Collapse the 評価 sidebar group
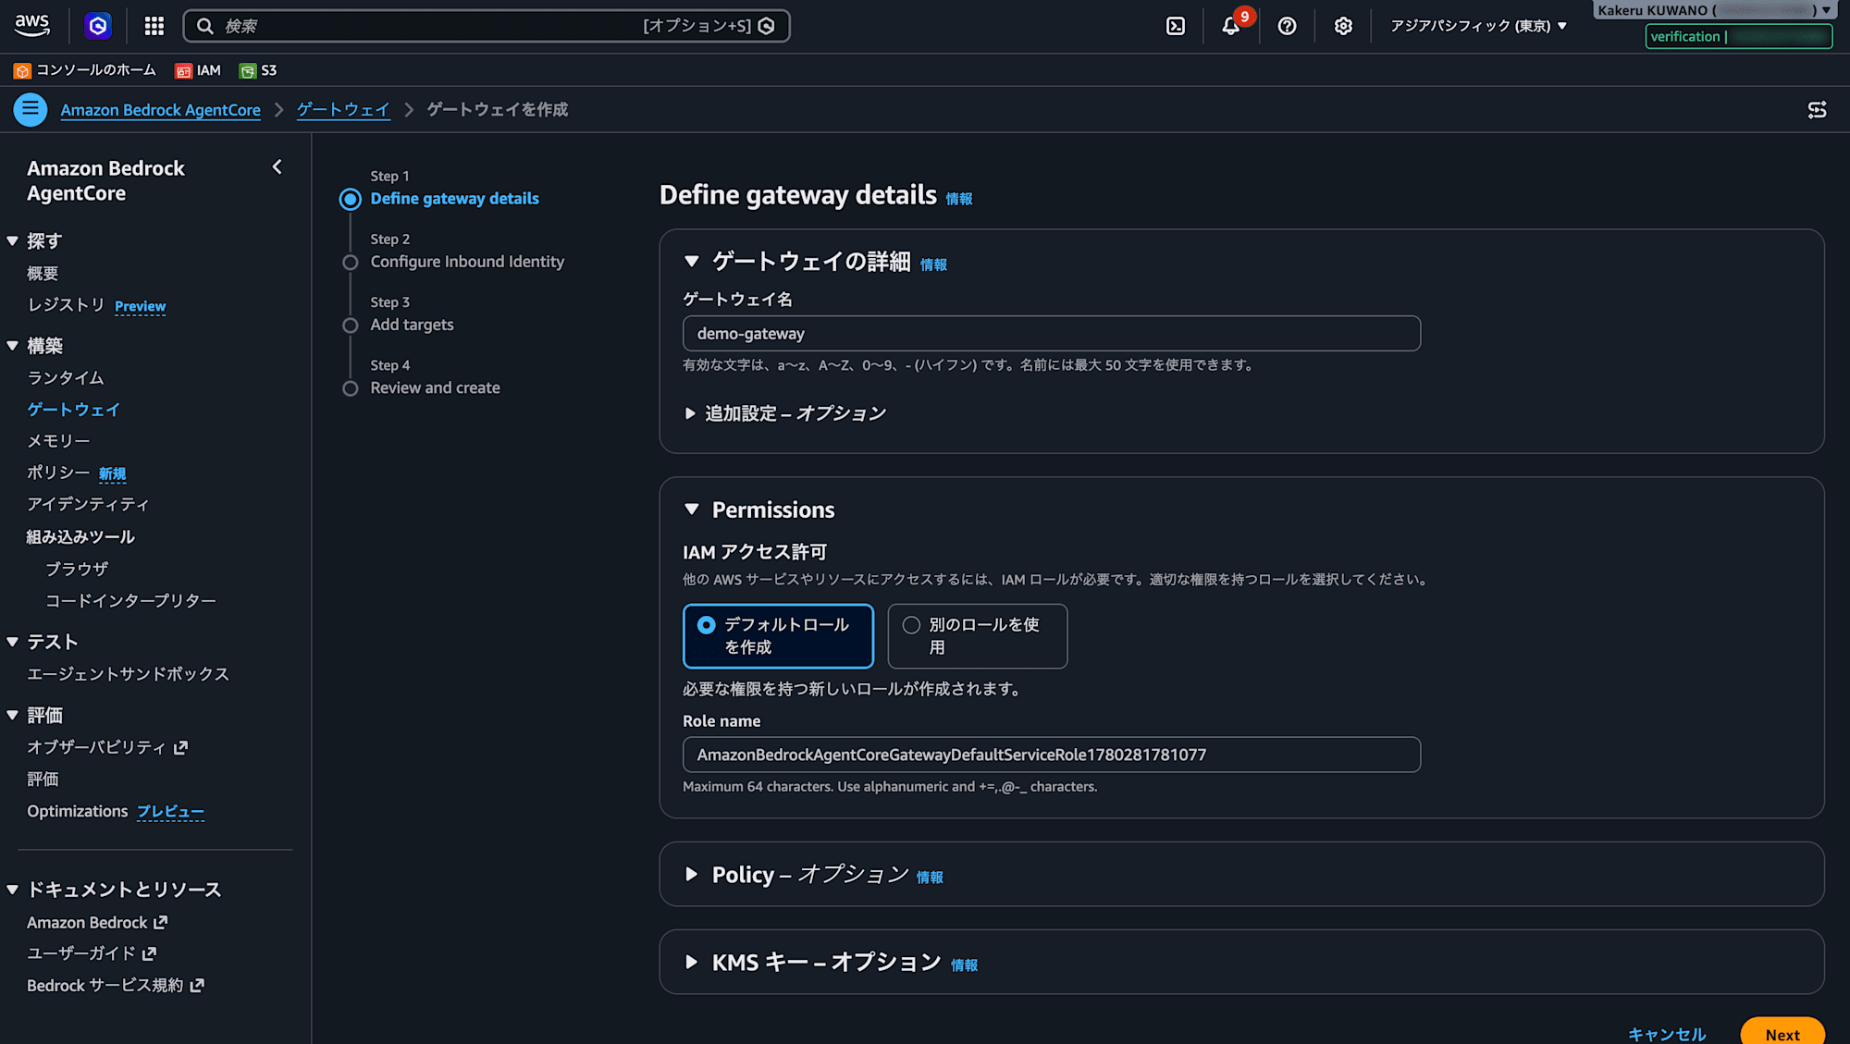 [13, 715]
